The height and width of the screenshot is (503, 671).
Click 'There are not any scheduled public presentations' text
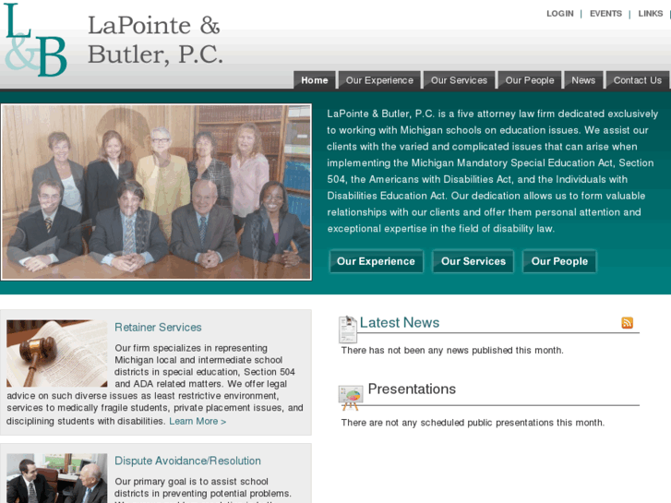(x=473, y=423)
